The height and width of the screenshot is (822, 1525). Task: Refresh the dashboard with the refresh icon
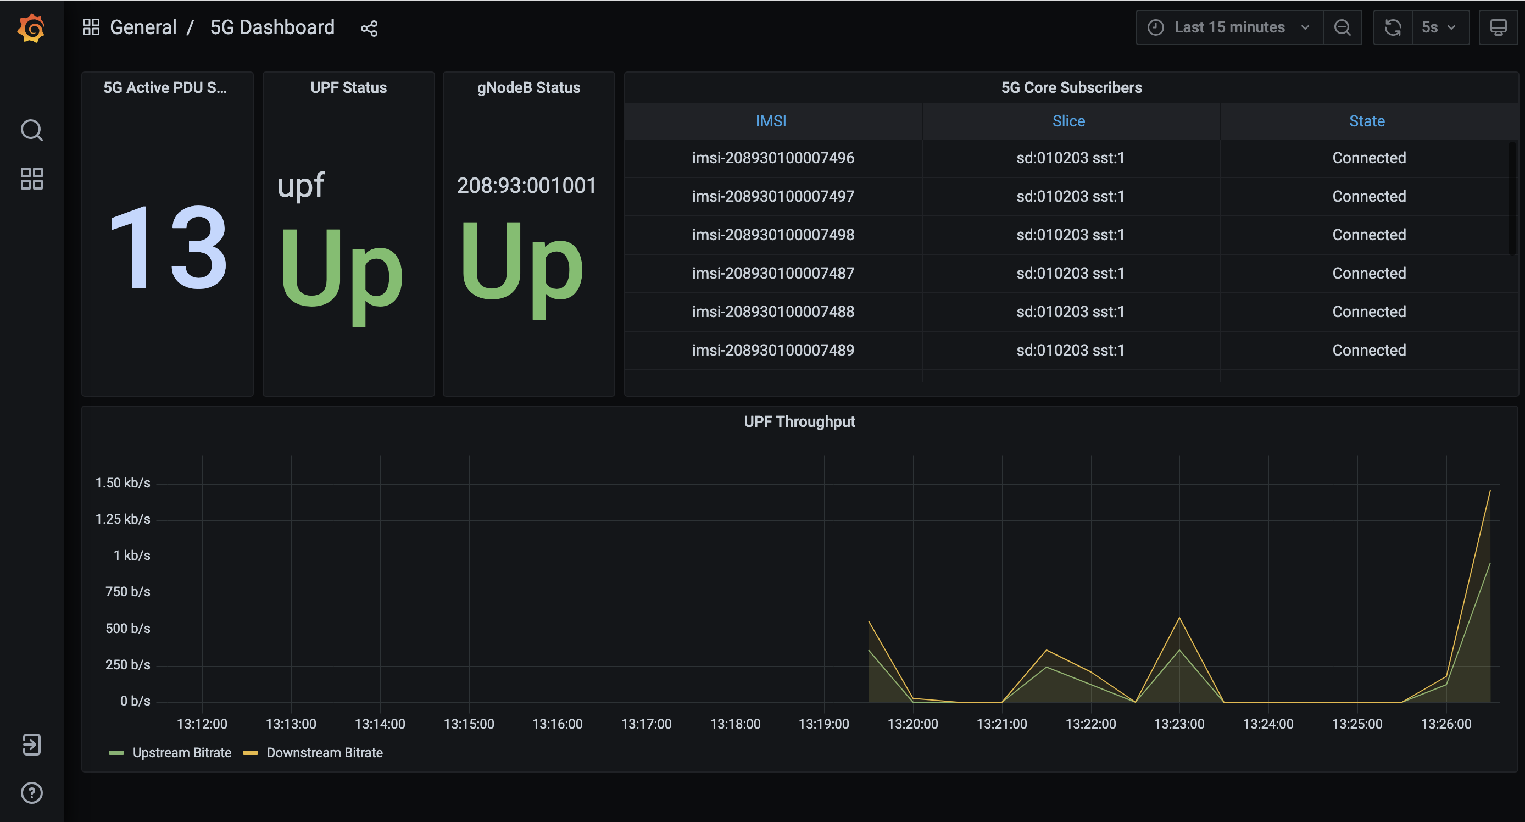coord(1393,27)
